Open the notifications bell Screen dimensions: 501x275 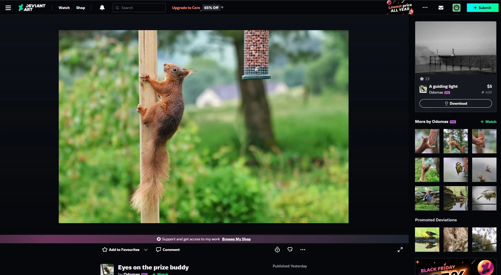[x=102, y=8]
